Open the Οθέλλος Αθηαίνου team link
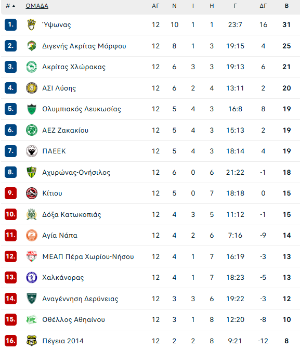300x349 pixels. 74,320
